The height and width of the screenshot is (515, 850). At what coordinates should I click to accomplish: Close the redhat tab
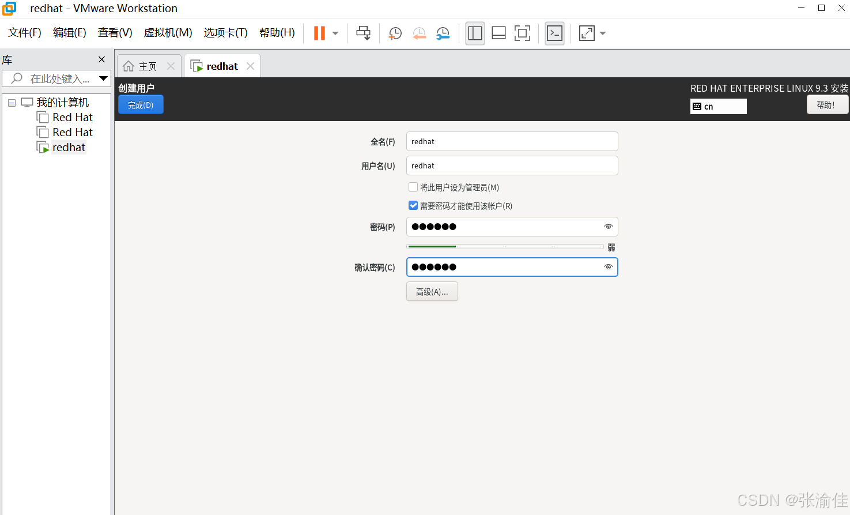pyautogui.click(x=250, y=66)
